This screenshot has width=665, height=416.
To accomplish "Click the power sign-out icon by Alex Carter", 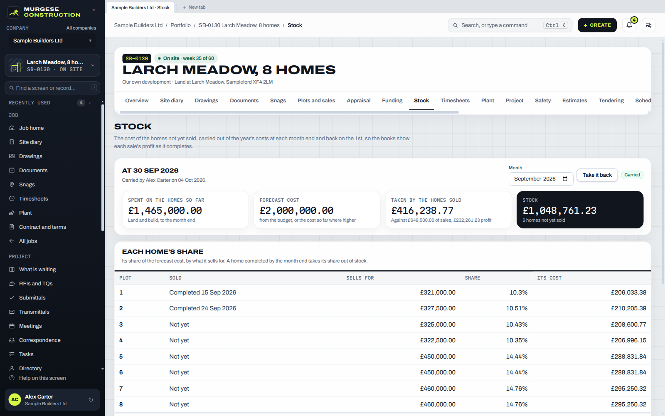I will point(91,400).
